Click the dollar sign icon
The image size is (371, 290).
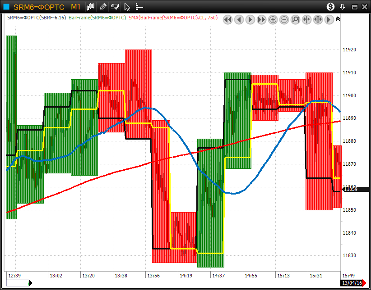coord(331,7)
